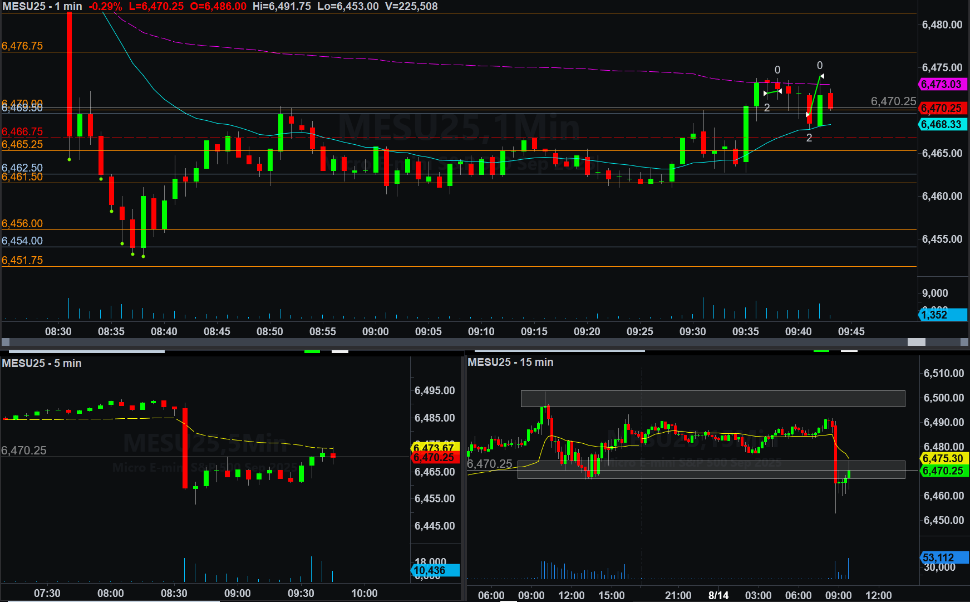Click the right arrow of the horizontal scrollbar
970x602 pixels.
pyautogui.click(x=964, y=342)
